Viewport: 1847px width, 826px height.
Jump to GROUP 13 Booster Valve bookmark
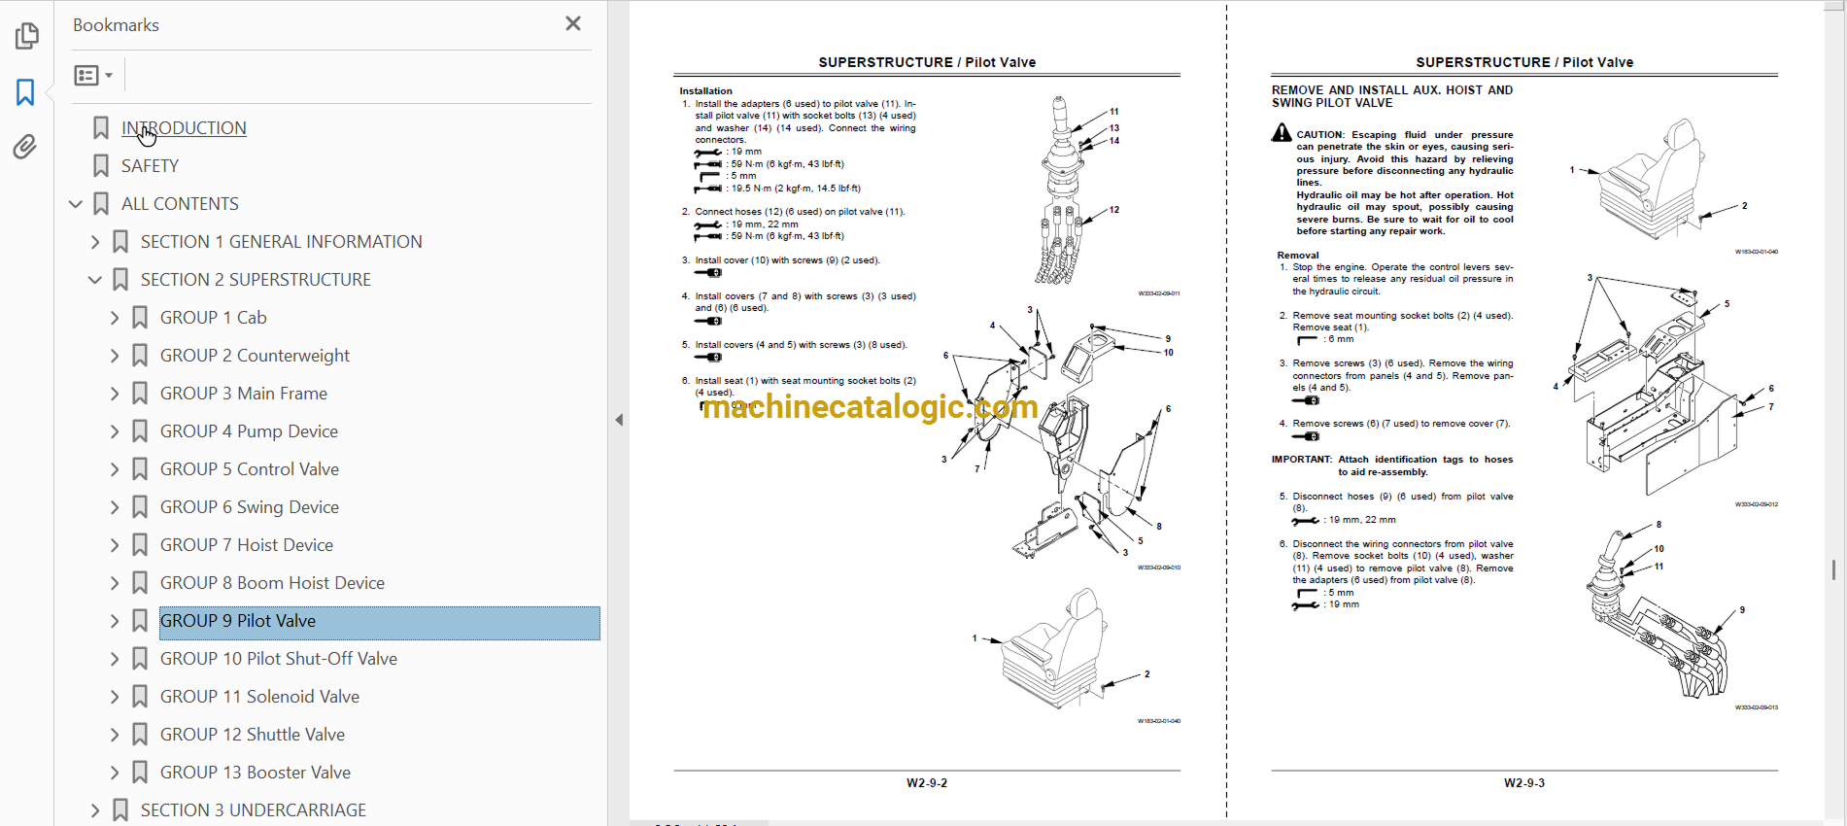[256, 773]
